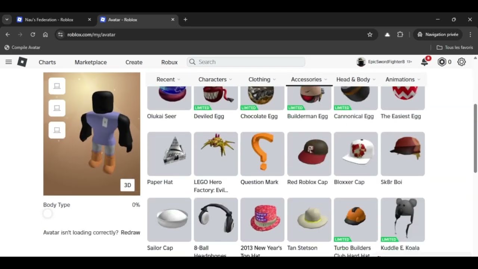The width and height of the screenshot is (478, 269).
Task: View site information icon in address bar
Action: click(60, 34)
